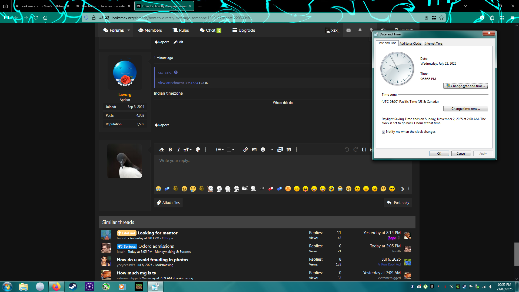This screenshot has height=292, width=519.
Task: Open more text options beside the palette
Action: pos(205,150)
